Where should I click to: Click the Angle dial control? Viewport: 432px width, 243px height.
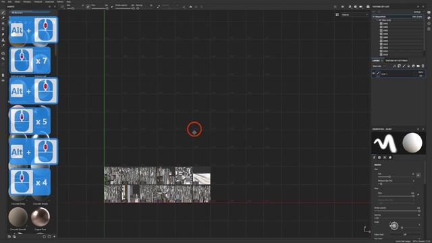pyautogui.click(x=394, y=226)
